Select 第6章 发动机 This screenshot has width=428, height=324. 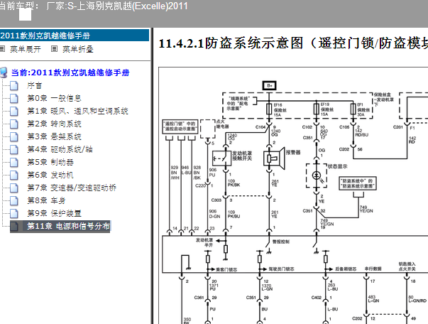50,175
